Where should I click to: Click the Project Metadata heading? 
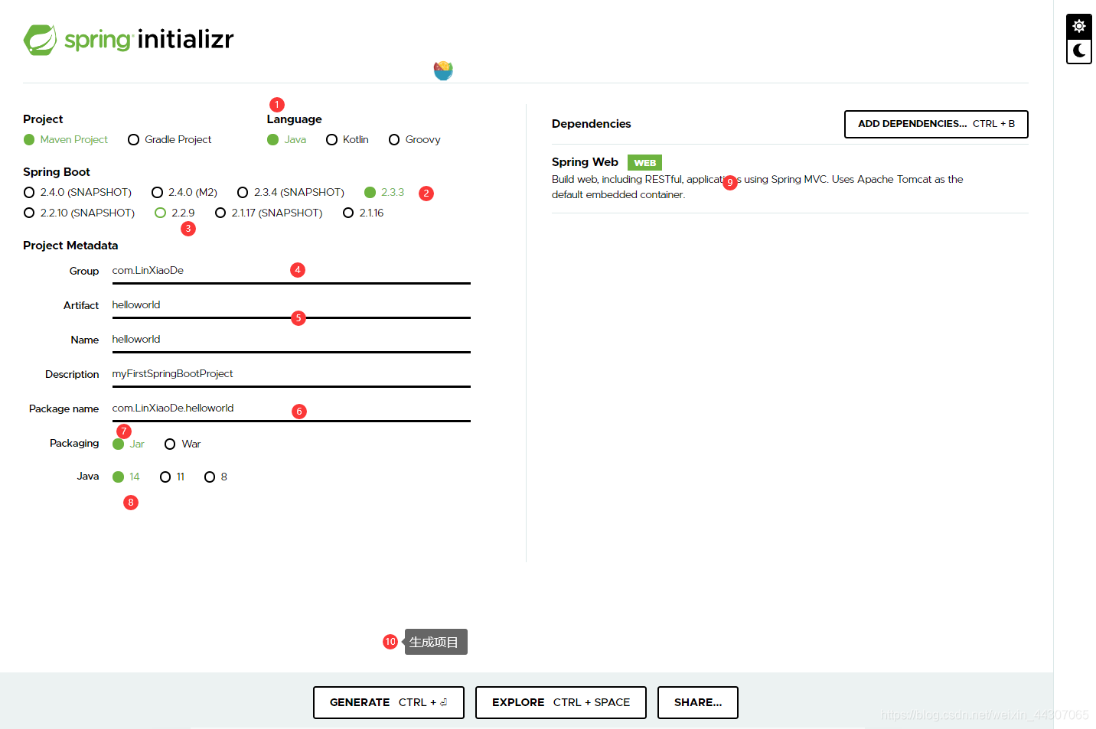click(70, 246)
